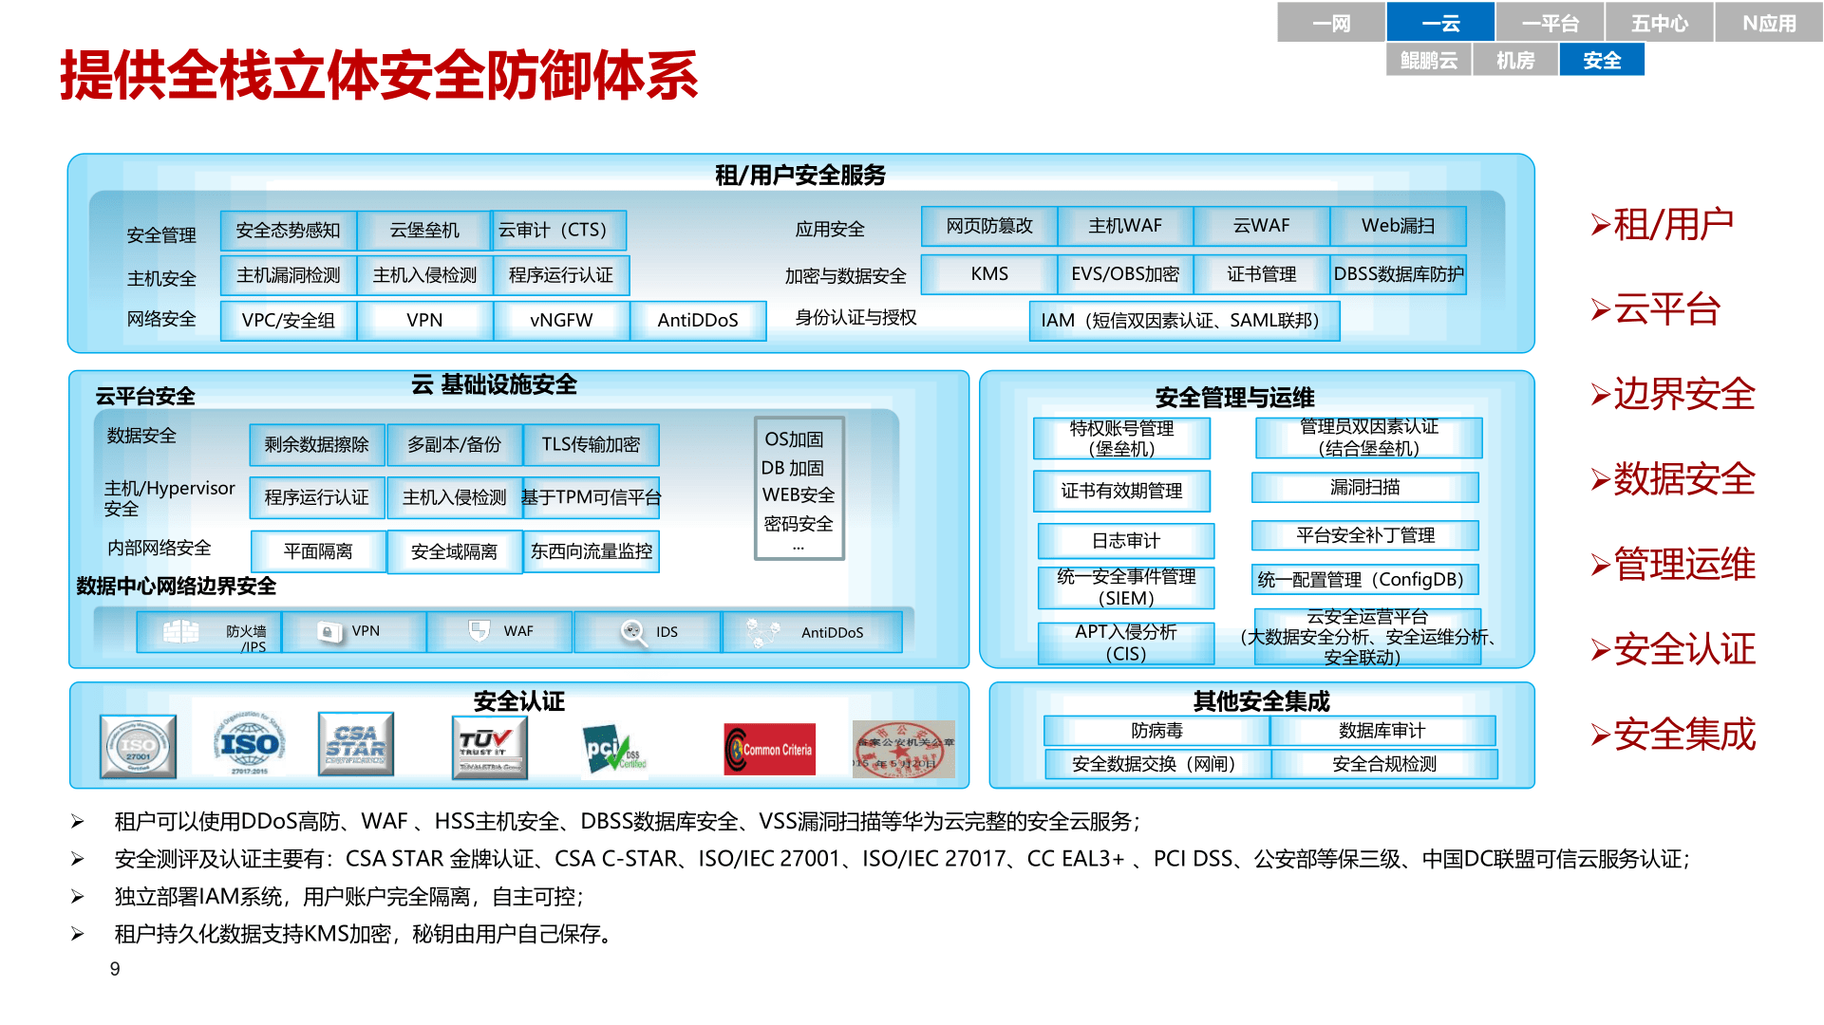Viewport: 1824px width, 1025px height.
Task: Click the VPC/安全组 box
Action: (x=289, y=321)
